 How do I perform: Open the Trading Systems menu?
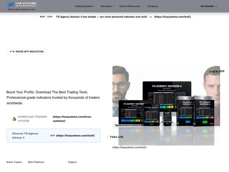pyautogui.click(x=85, y=6)
